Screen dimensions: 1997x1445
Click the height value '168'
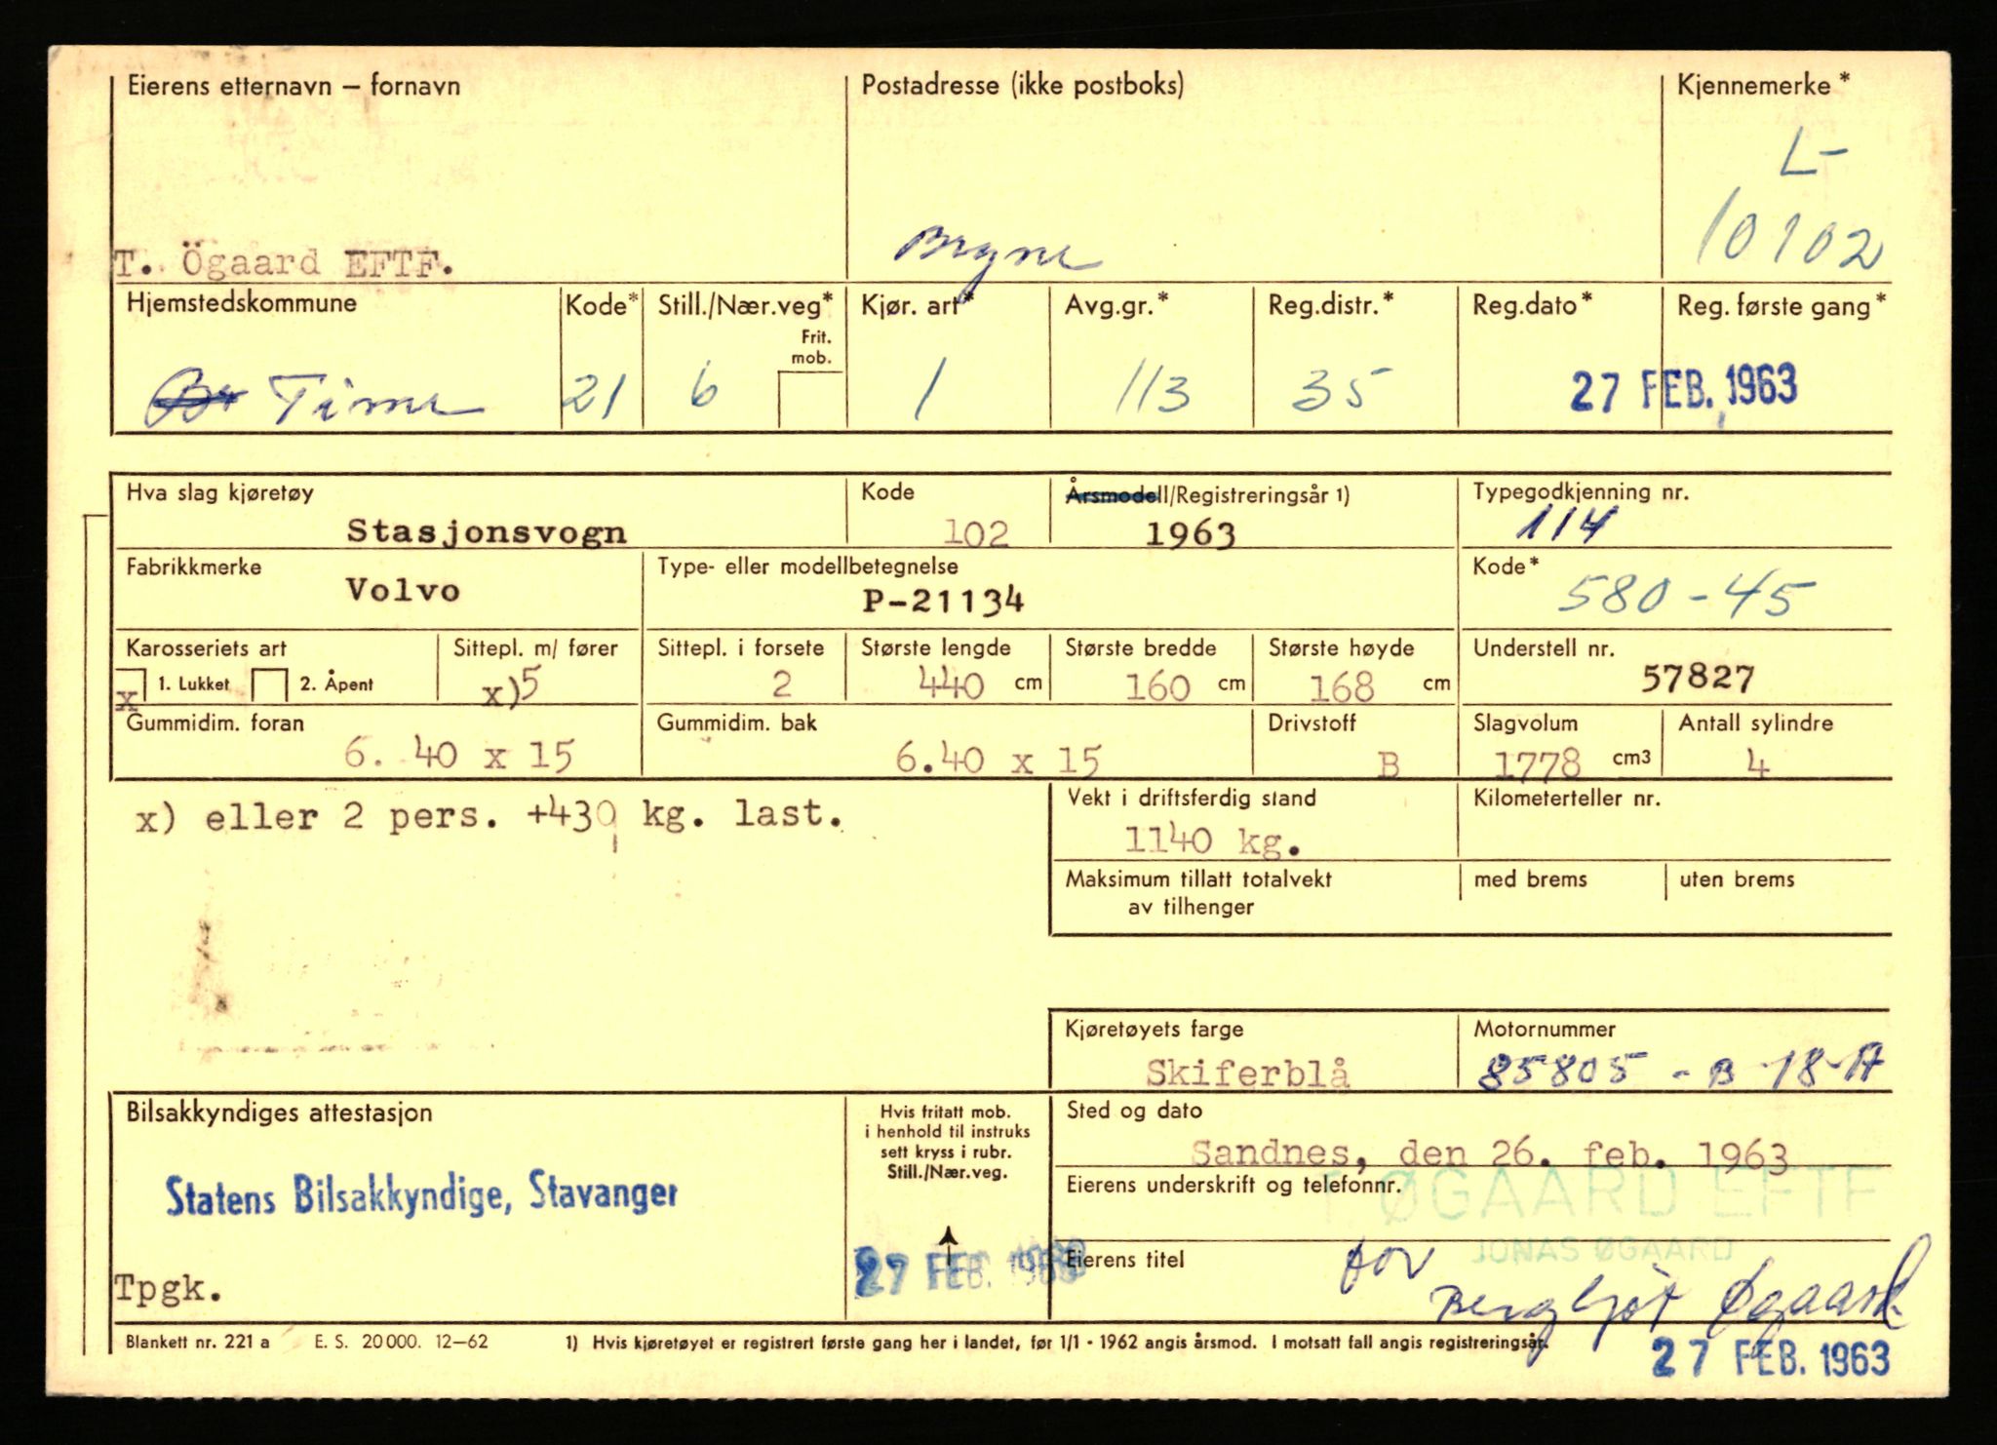click(1341, 687)
